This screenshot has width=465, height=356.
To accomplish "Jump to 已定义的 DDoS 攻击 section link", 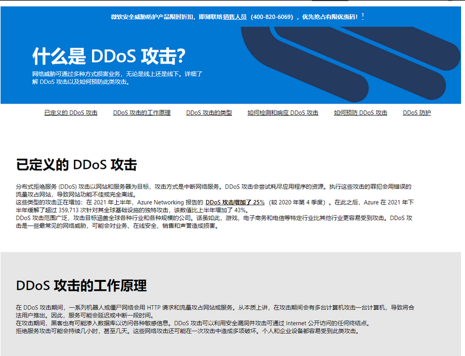I will point(71,113).
